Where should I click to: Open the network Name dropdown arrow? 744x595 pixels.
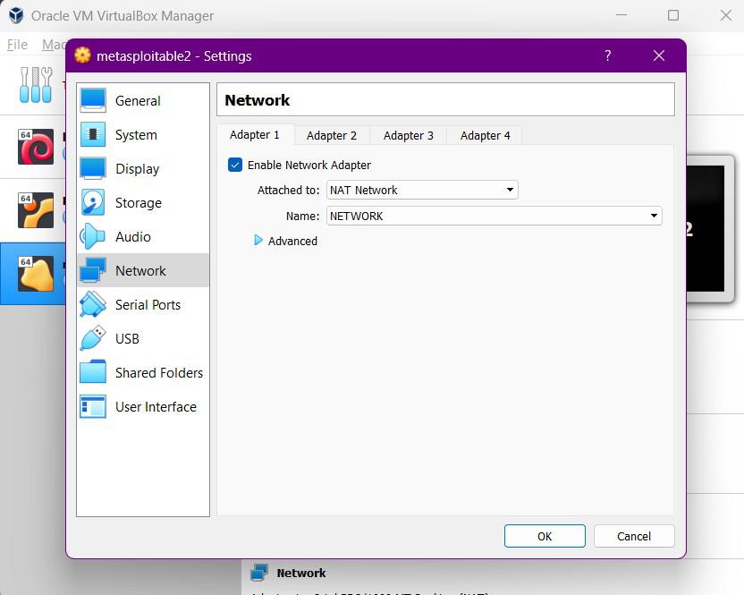tap(654, 216)
